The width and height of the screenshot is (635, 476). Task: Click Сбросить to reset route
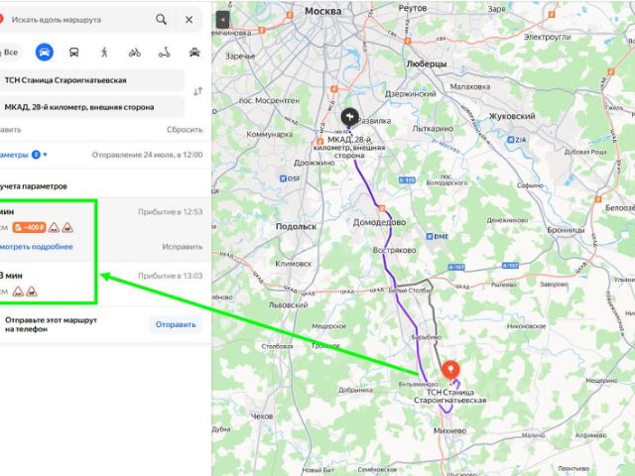coord(185,130)
